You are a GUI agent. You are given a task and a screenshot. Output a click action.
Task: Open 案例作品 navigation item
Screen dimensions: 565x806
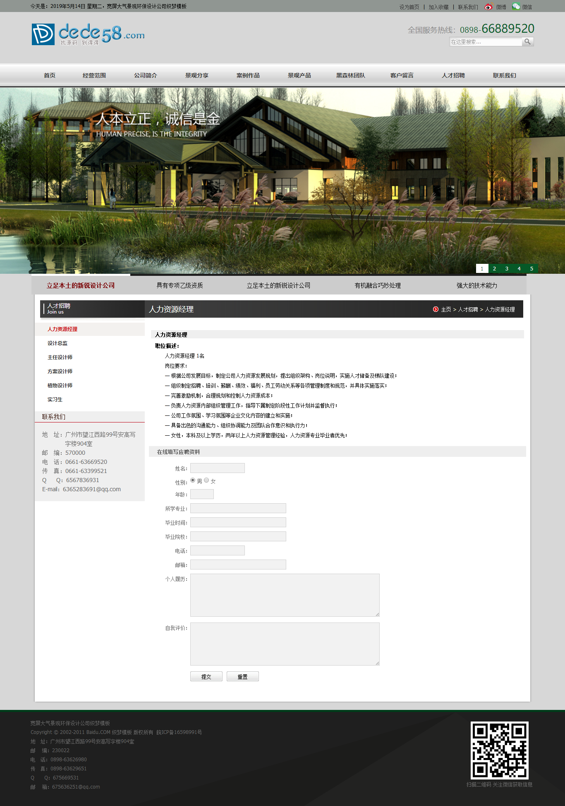coord(248,75)
